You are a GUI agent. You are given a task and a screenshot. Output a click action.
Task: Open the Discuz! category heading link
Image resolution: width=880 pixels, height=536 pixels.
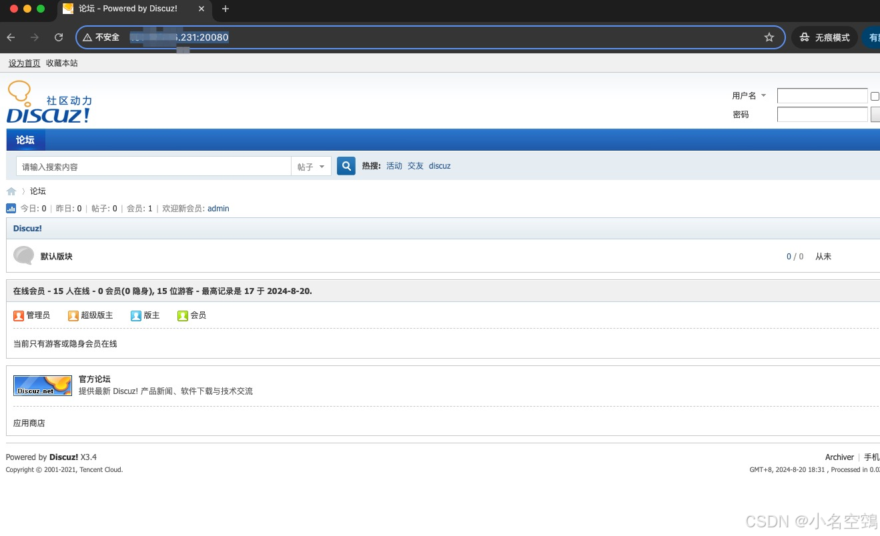point(27,228)
